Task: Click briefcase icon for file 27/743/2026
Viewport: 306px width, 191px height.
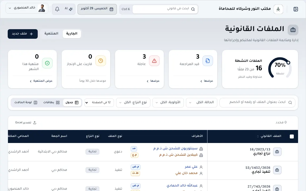Action: point(277,188)
